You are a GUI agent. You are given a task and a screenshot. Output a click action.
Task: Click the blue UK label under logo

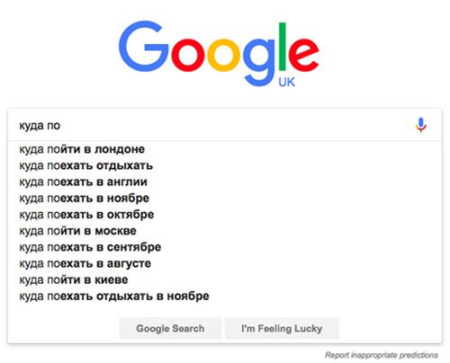[286, 82]
